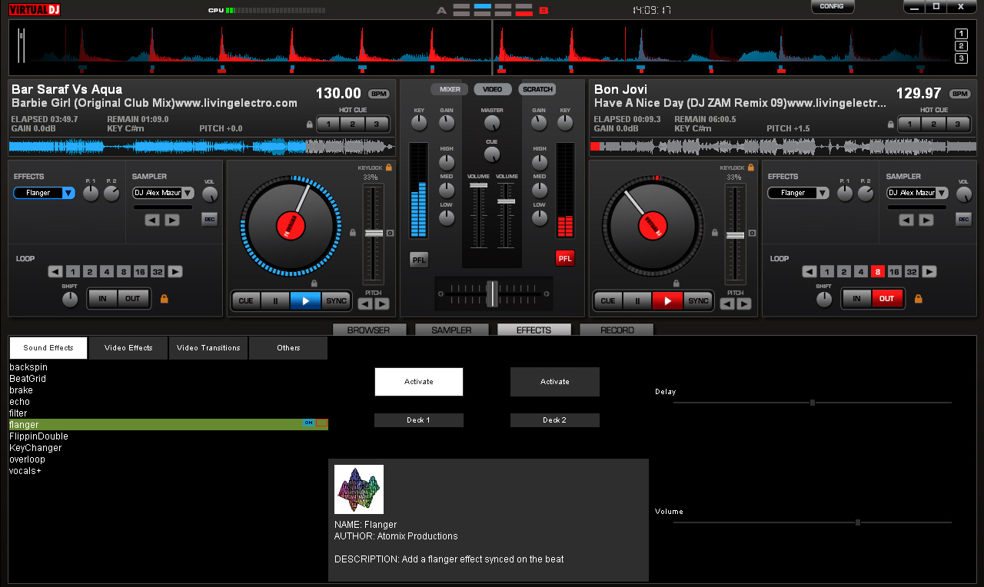The height and width of the screenshot is (587, 984).
Task: Click REC on right sampler
Action: [963, 220]
